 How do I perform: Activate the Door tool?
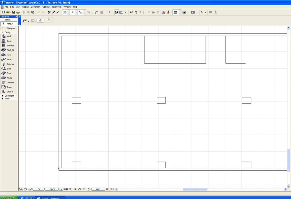click(x=9, y=41)
